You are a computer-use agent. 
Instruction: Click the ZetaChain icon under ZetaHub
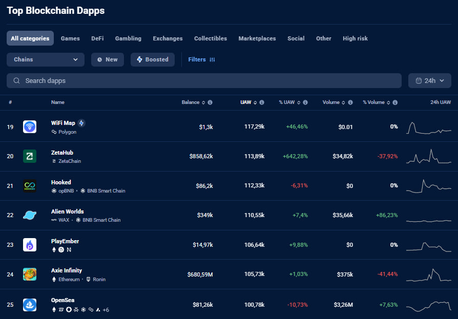click(54, 161)
